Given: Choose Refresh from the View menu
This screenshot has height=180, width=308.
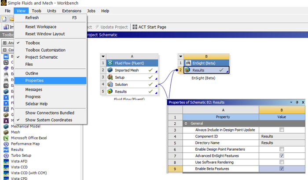Looking at the screenshot, I should coord(50,18).
